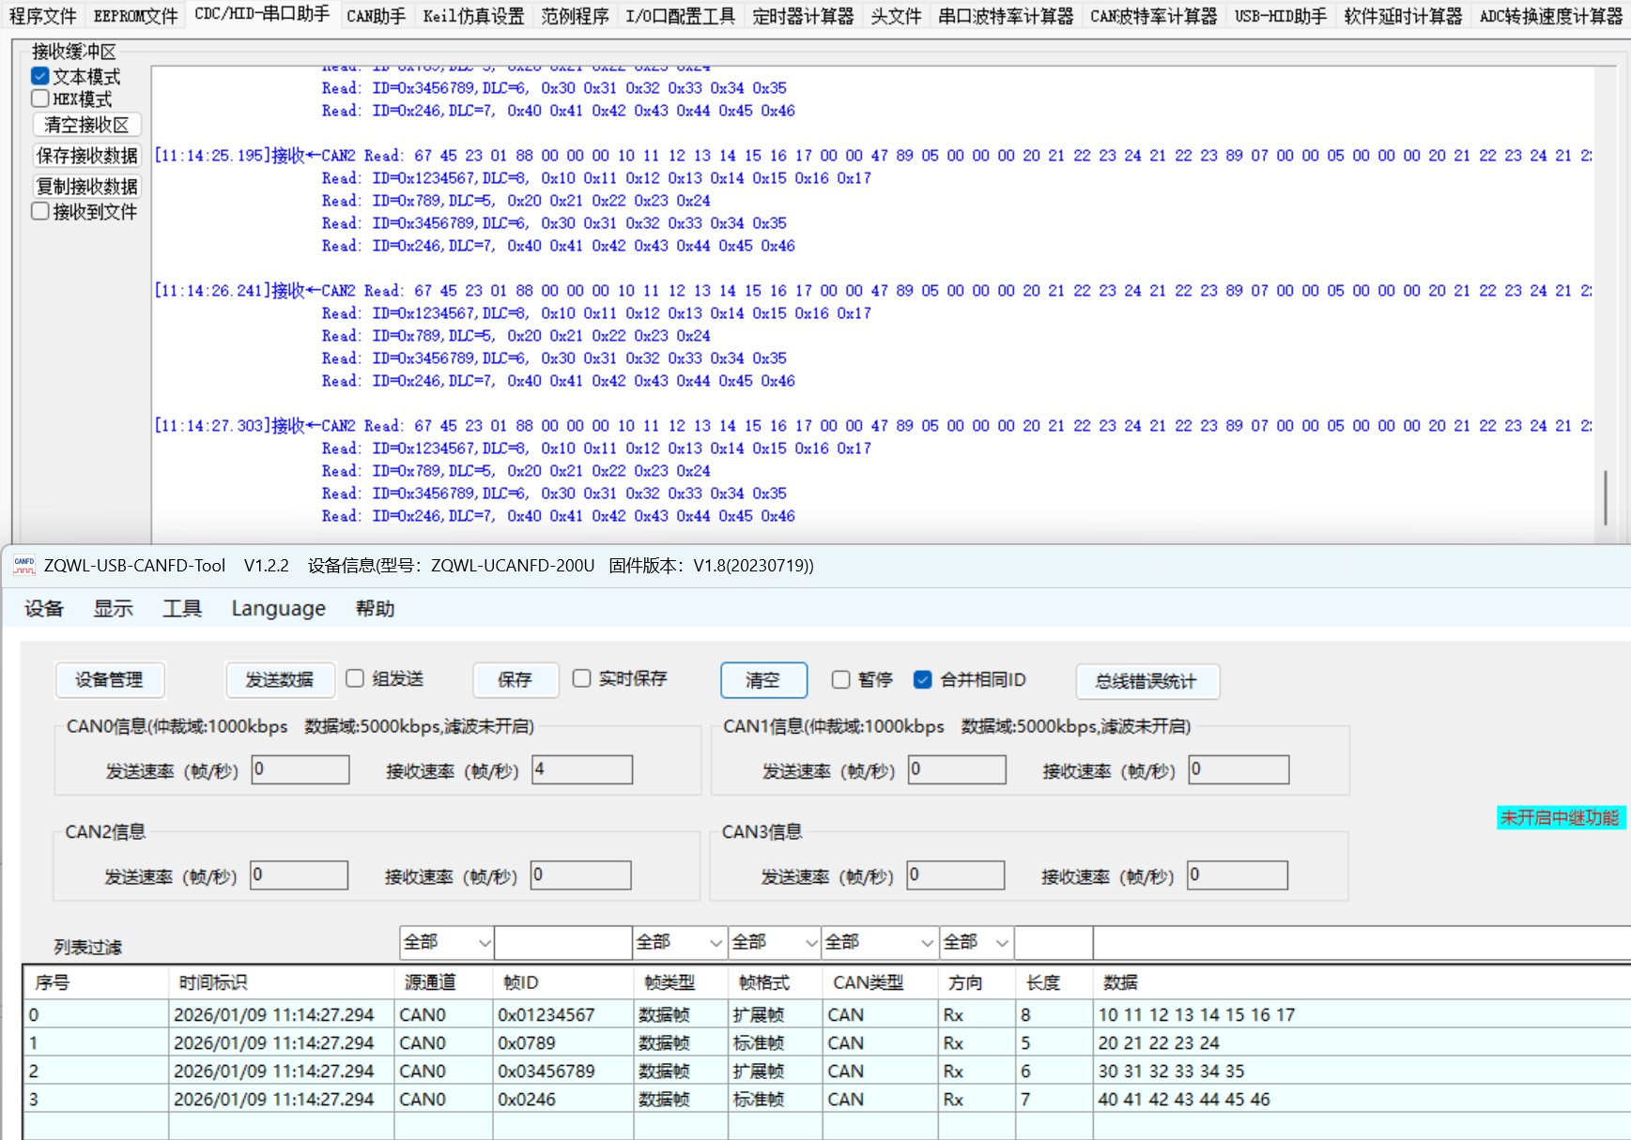1631x1140 pixels.
Task: Click the 发送数据 button
Action: click(280, 680)
